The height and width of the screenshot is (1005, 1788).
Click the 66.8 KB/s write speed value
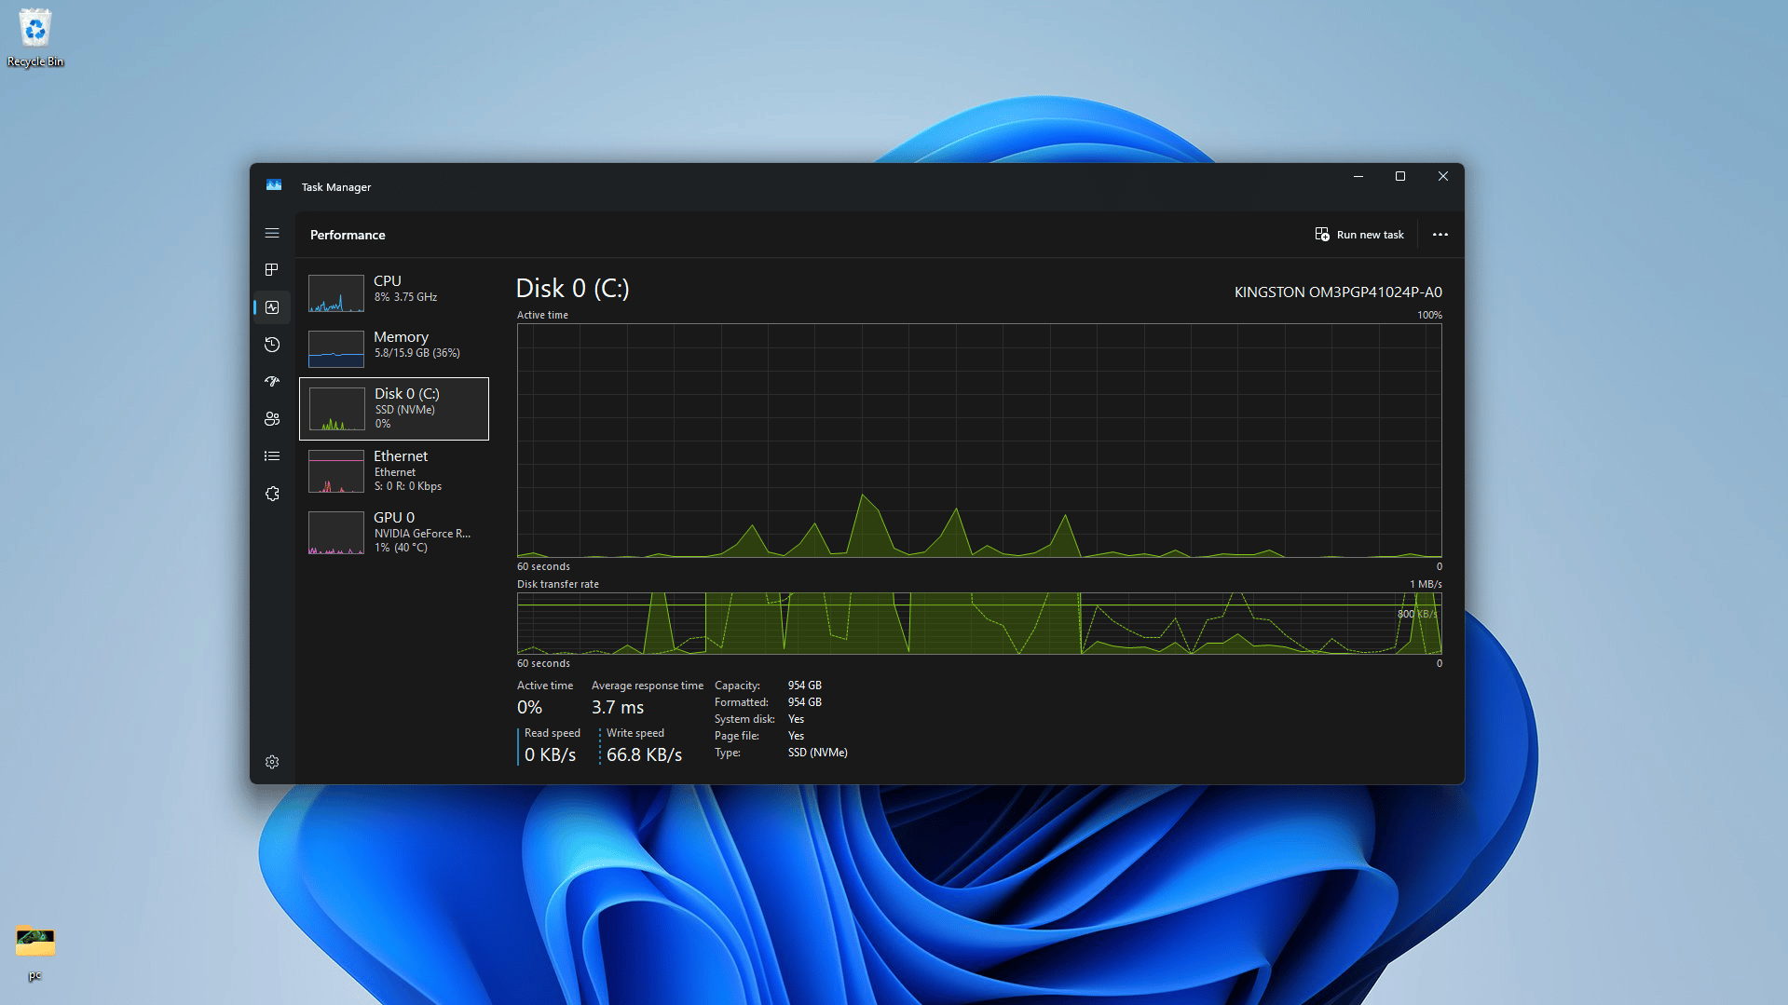coord(644,755)
